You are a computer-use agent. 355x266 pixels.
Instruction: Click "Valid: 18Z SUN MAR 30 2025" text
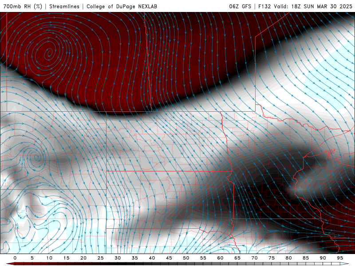(313, 6)
